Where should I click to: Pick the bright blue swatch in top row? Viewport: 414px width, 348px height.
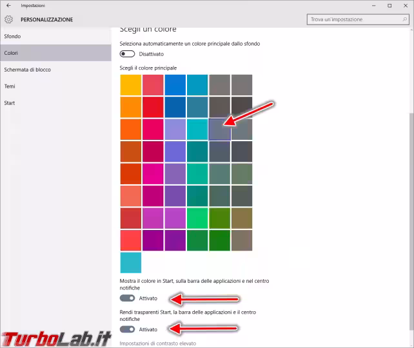(x=175, y=85)
